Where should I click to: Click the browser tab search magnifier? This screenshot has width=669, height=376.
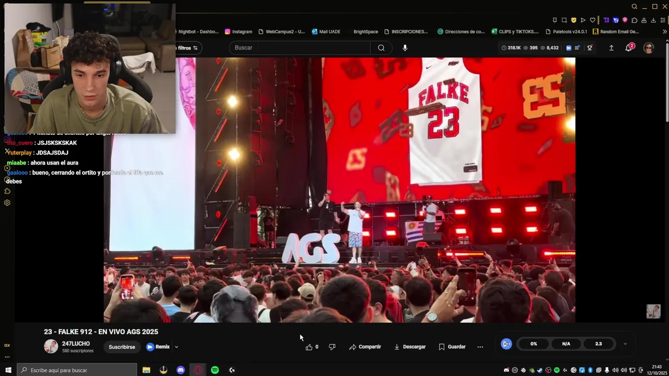(634, 6)
